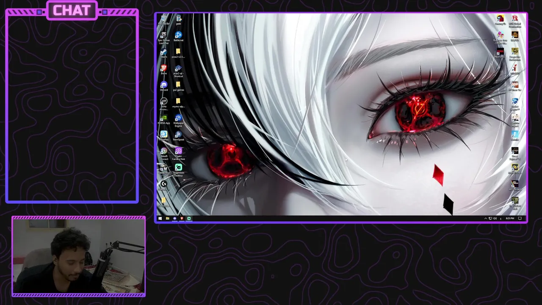This screenshot has width=542, height=305.
Task: Select Ubisoft Connect desktop shortcut
Action: point(164,153)
